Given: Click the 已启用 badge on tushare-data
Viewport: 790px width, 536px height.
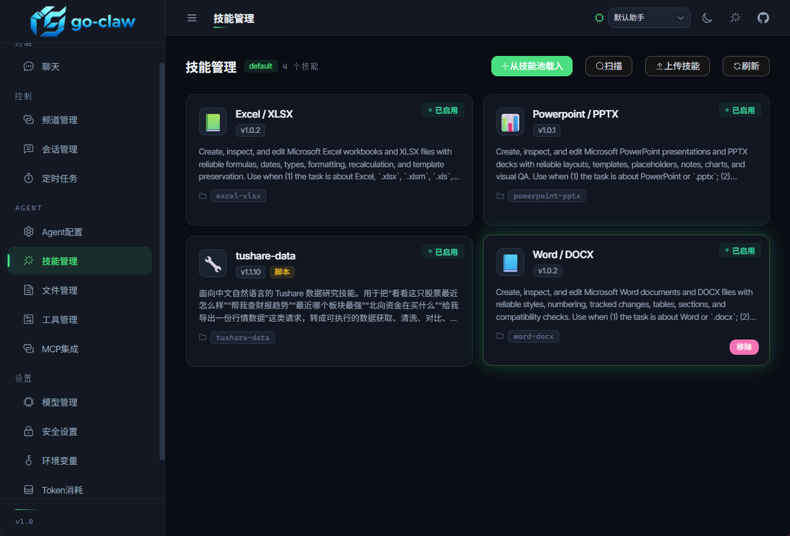Looking at the screenshot, I should click(x=444, y=252).
